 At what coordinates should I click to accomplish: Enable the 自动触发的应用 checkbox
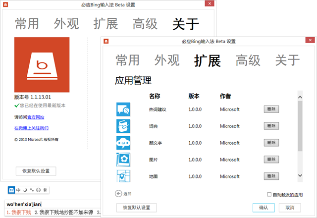(269, 194)
